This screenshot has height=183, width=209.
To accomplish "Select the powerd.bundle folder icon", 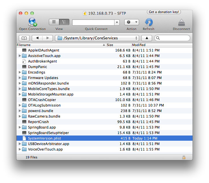I will (x=24, y=111).
